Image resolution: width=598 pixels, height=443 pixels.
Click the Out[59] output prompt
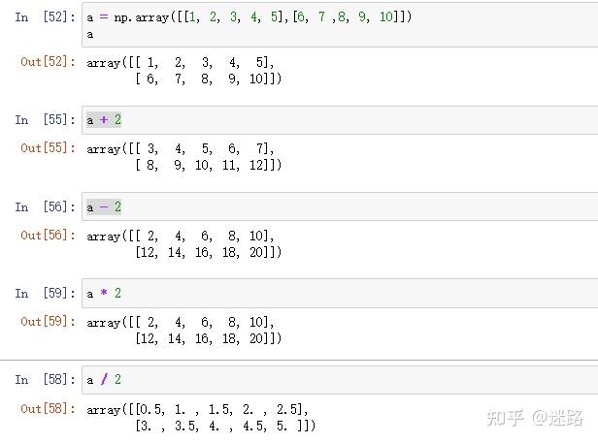click(x=49, y=322)
